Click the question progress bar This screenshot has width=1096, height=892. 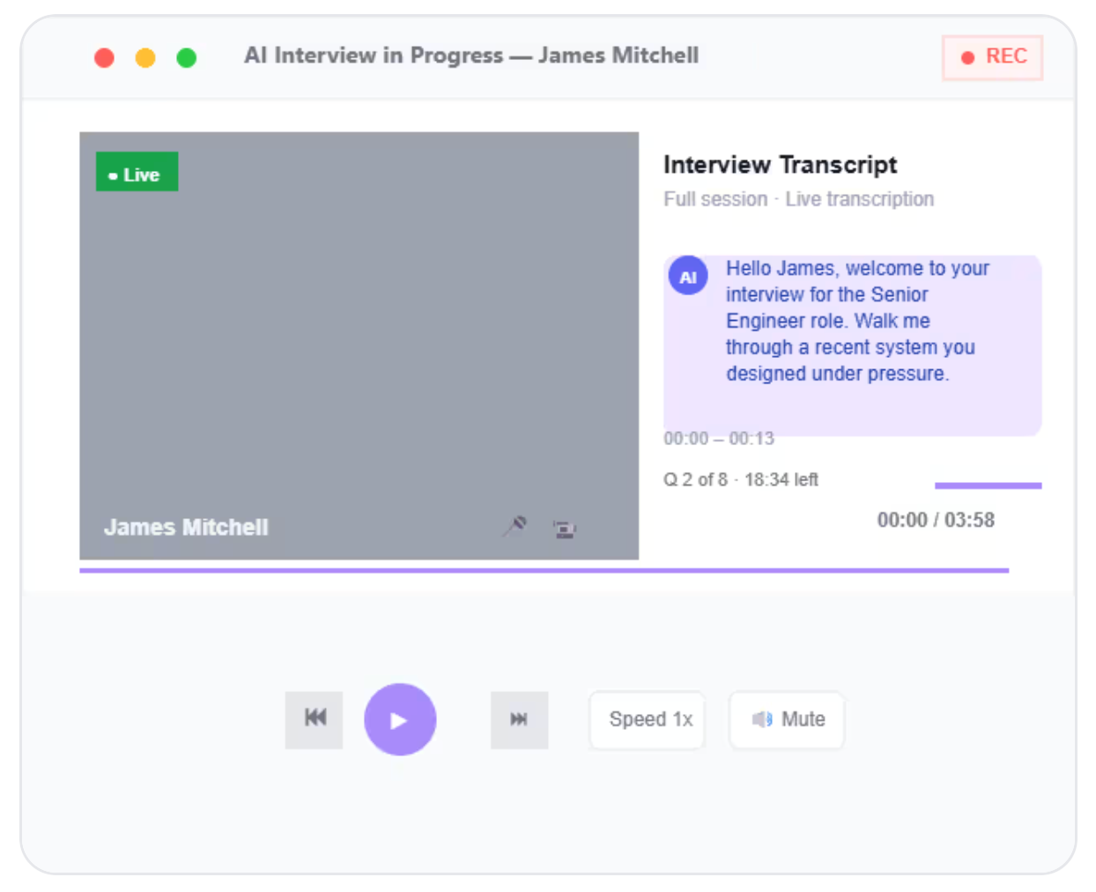click(x=988, y=486)
